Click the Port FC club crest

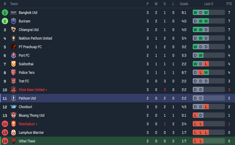coord(13,55)
